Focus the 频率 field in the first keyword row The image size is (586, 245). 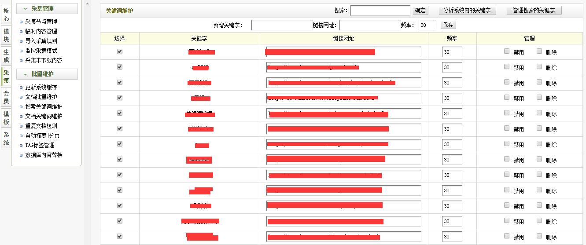[x=452, y=52]
